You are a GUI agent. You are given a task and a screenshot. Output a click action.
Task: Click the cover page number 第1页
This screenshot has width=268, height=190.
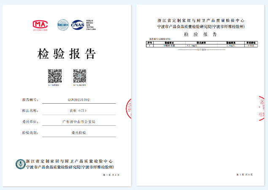[106, 175]
